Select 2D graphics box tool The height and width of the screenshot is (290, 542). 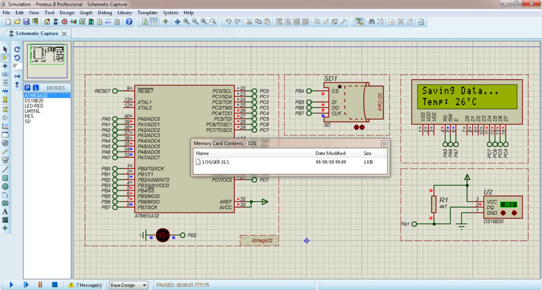pos(5,178)
